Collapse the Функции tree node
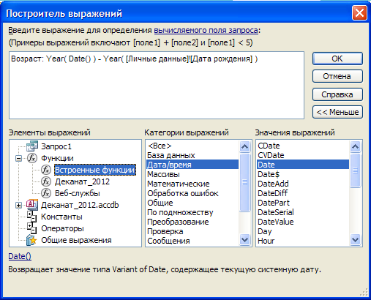Screen dimensions: 371x300 point(18,158)
